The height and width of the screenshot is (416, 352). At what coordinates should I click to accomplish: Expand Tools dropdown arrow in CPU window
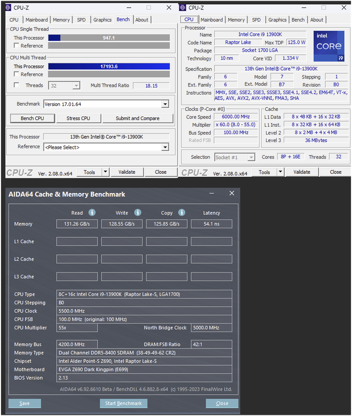[x=280, y=172]
